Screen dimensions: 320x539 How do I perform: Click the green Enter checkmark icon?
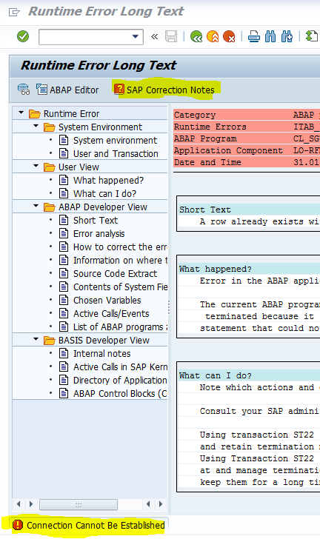(x=23, y=36)
